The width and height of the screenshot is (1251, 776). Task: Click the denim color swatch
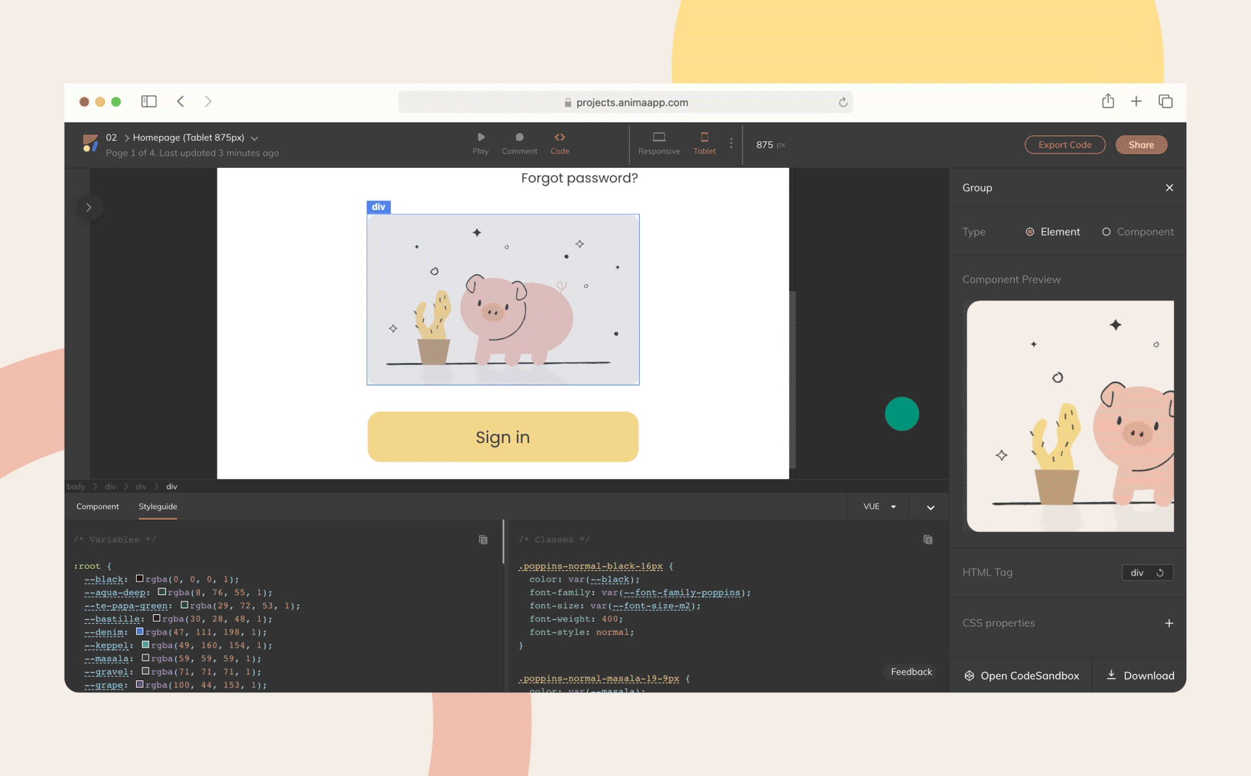point(139,632)
